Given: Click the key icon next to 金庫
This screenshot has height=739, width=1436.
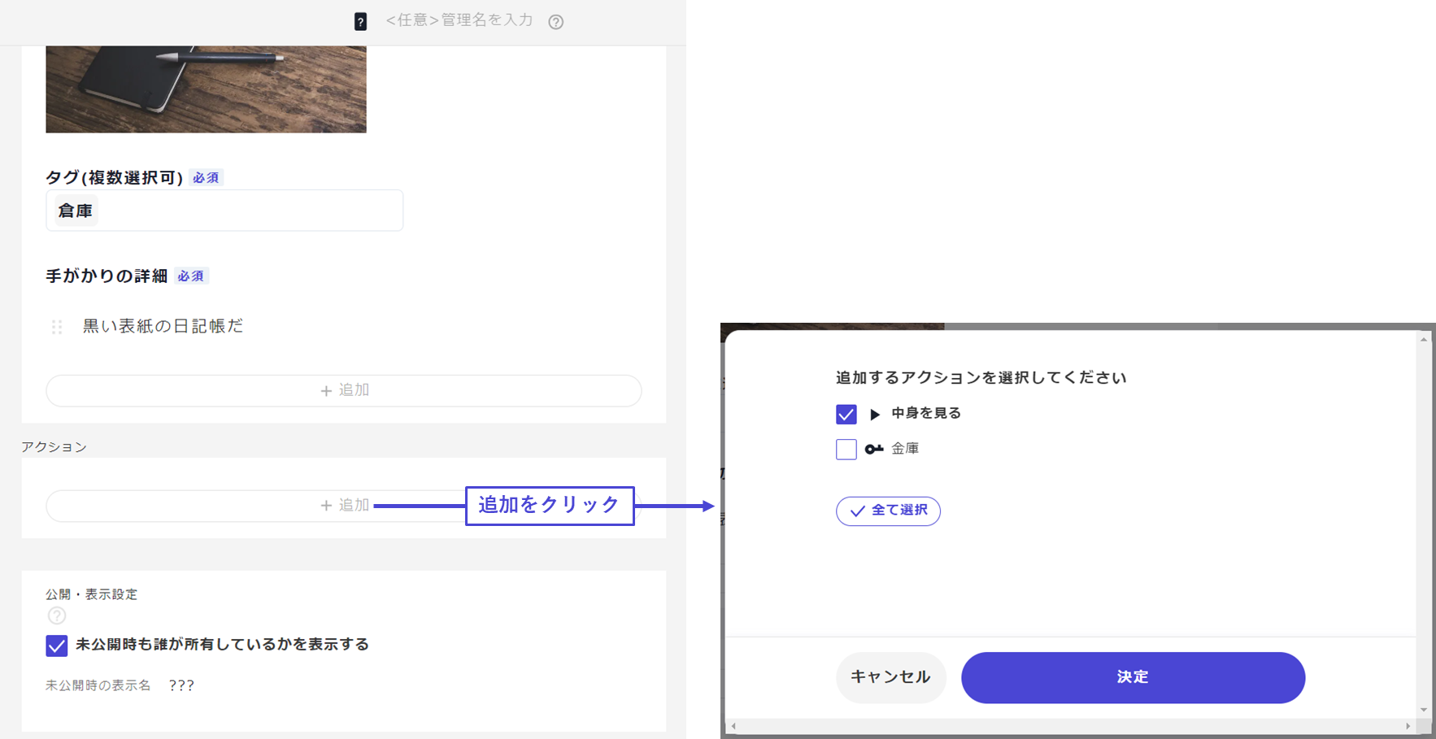Looking at the screenshot, I should pyautogui.click(x=874, y=449).
